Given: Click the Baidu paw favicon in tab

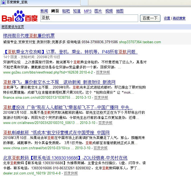Looking at the screenshot, I should (3, 2).
